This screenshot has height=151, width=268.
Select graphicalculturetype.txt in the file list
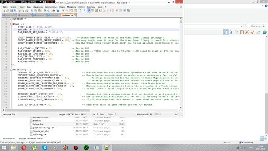[44, 128]
